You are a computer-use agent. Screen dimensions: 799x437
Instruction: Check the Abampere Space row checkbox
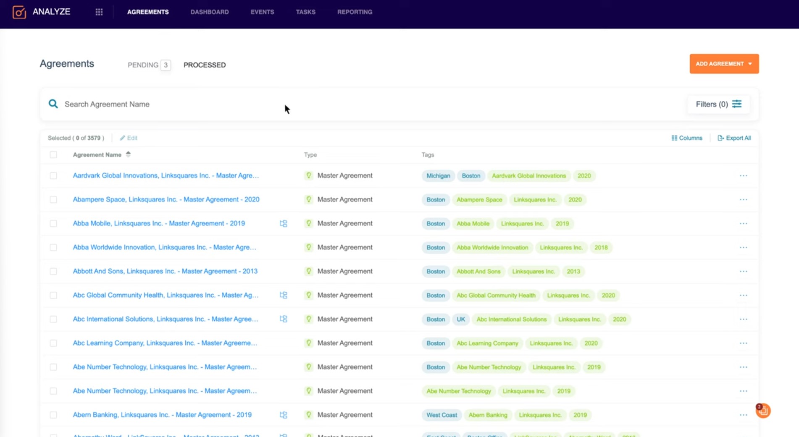coord(53,199)
